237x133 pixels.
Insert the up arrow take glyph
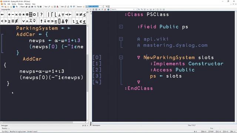pyautogui.click(x=41, y=21)
